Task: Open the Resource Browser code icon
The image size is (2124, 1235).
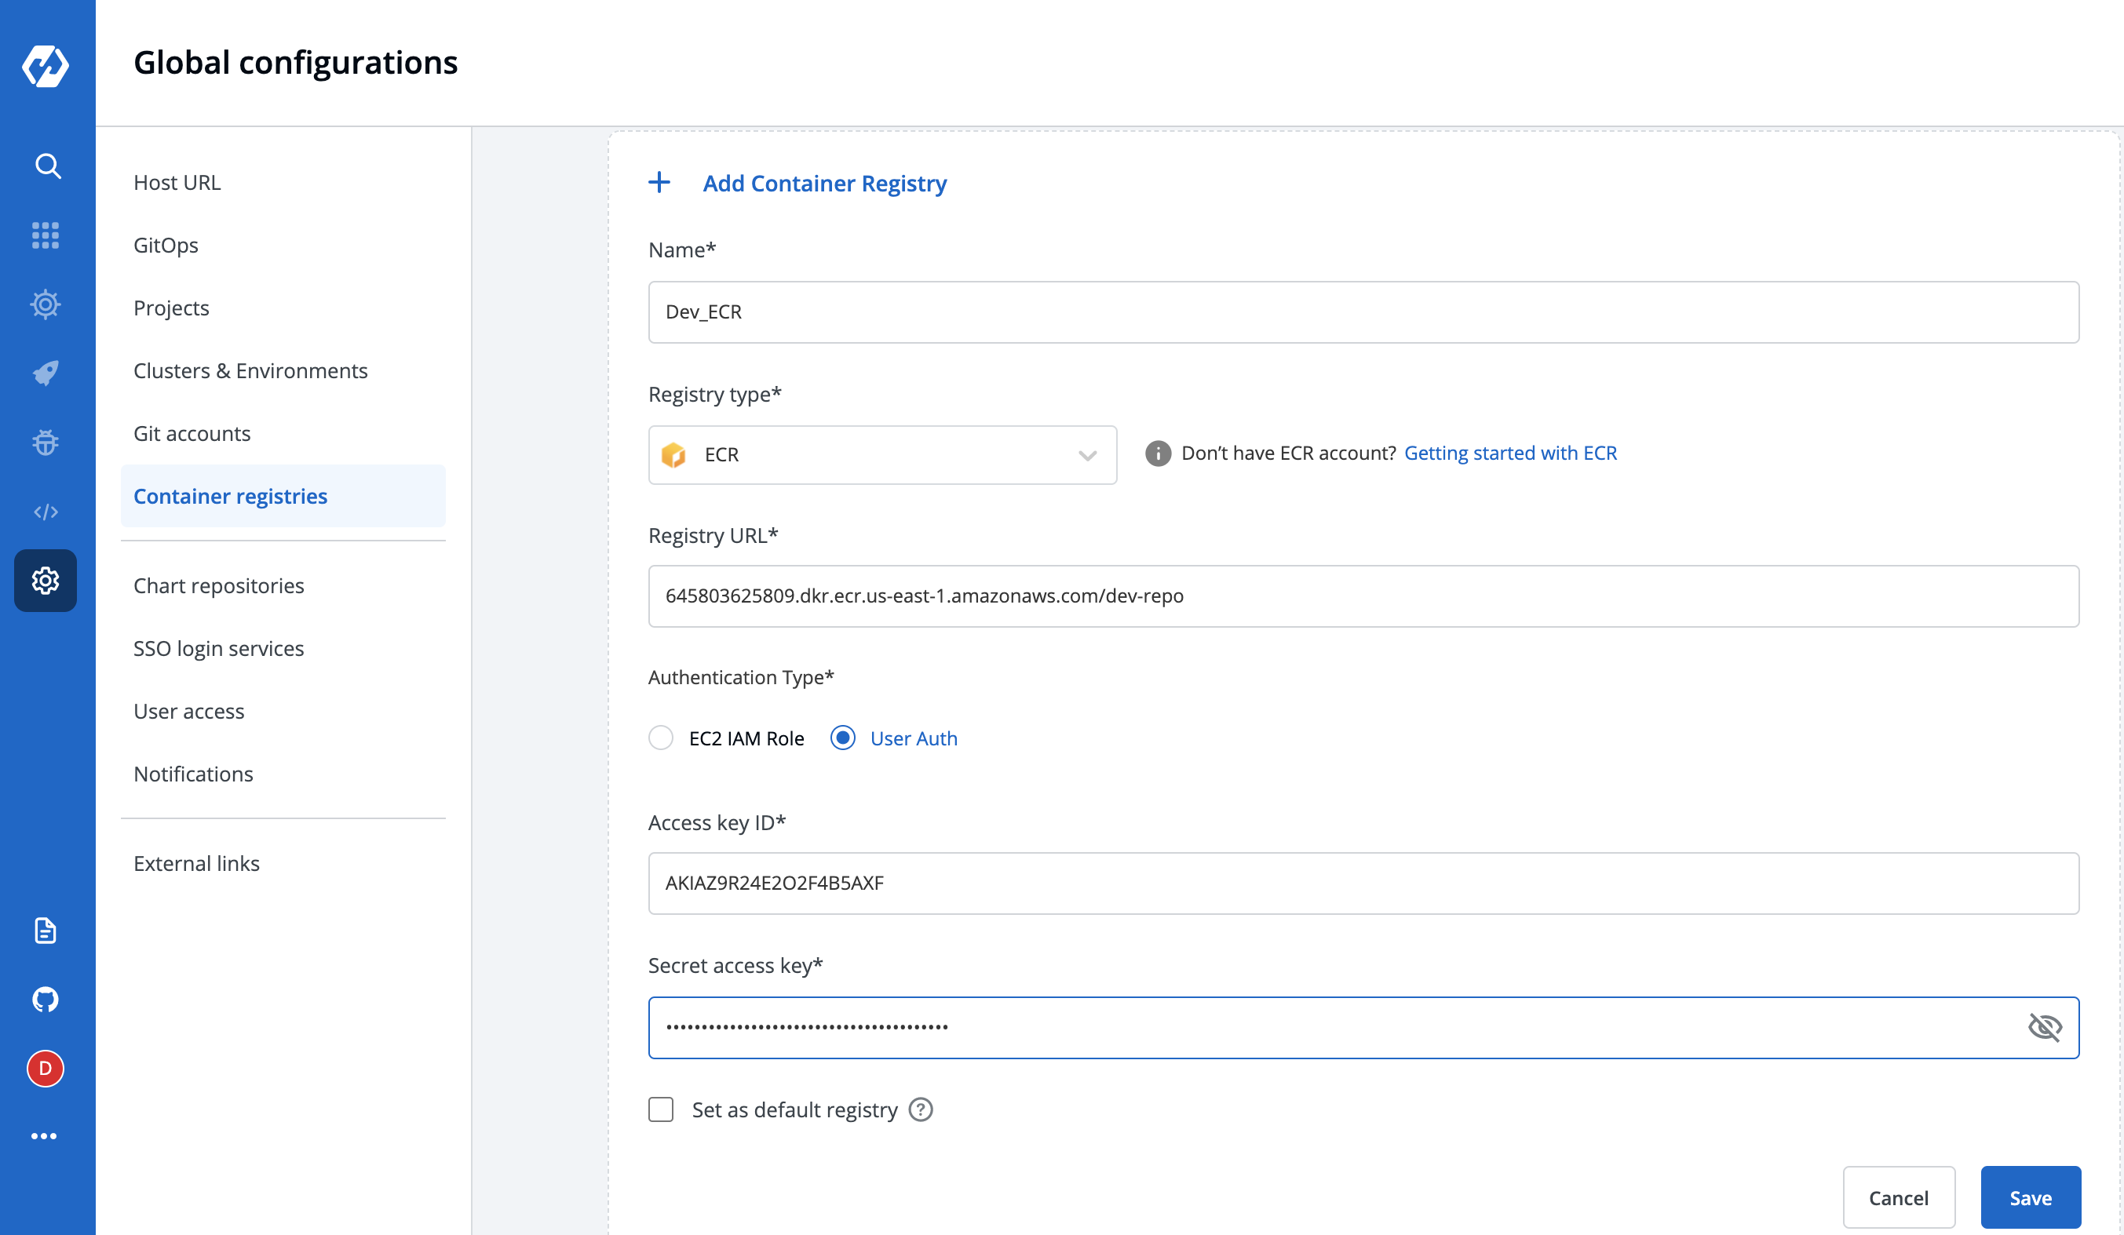Action: (x=46, y=510)
